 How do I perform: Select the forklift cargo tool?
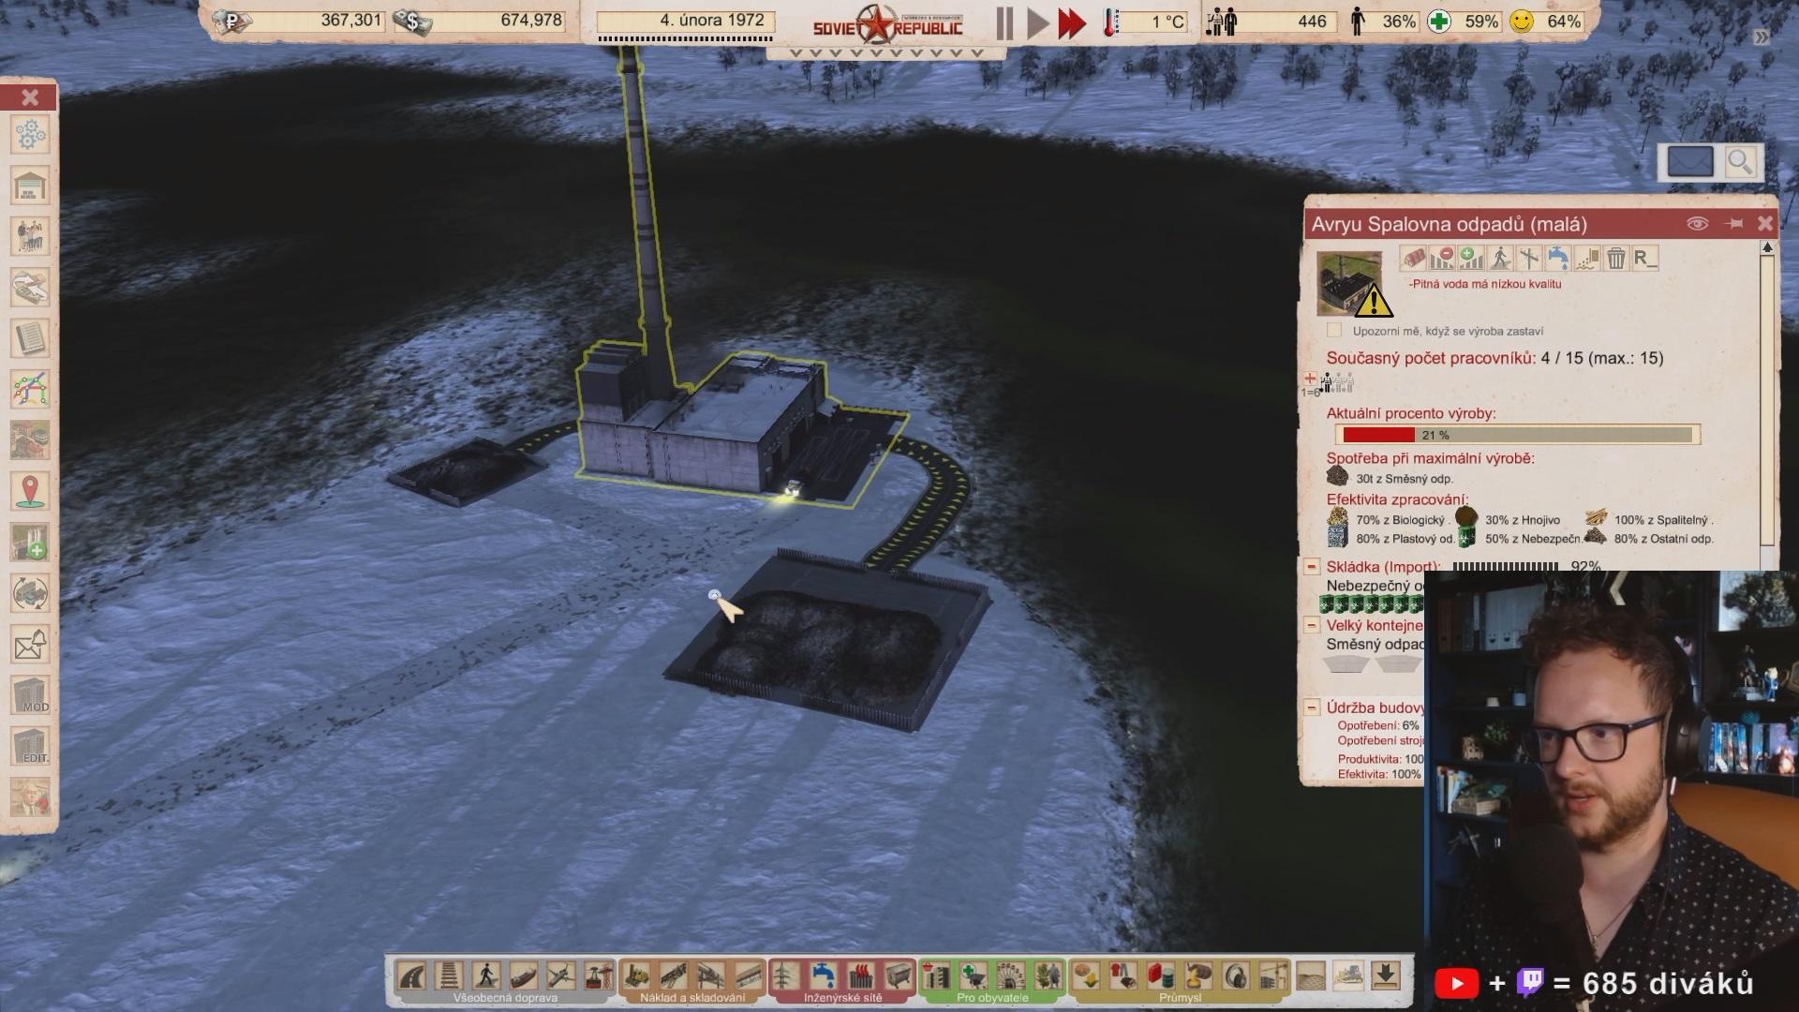[x=636, y=976]
